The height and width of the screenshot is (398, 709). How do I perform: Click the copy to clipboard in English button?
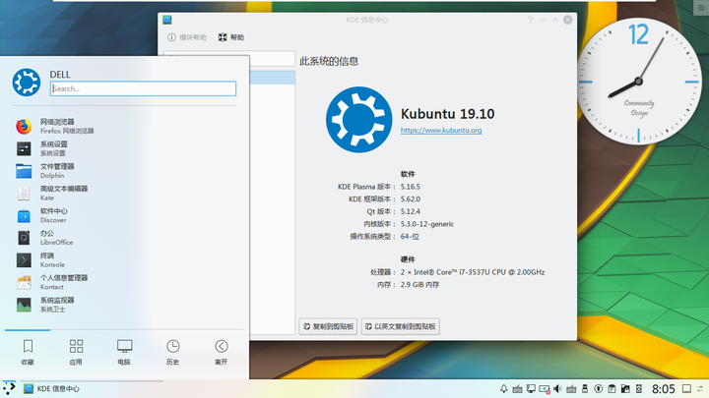(400, 326)
